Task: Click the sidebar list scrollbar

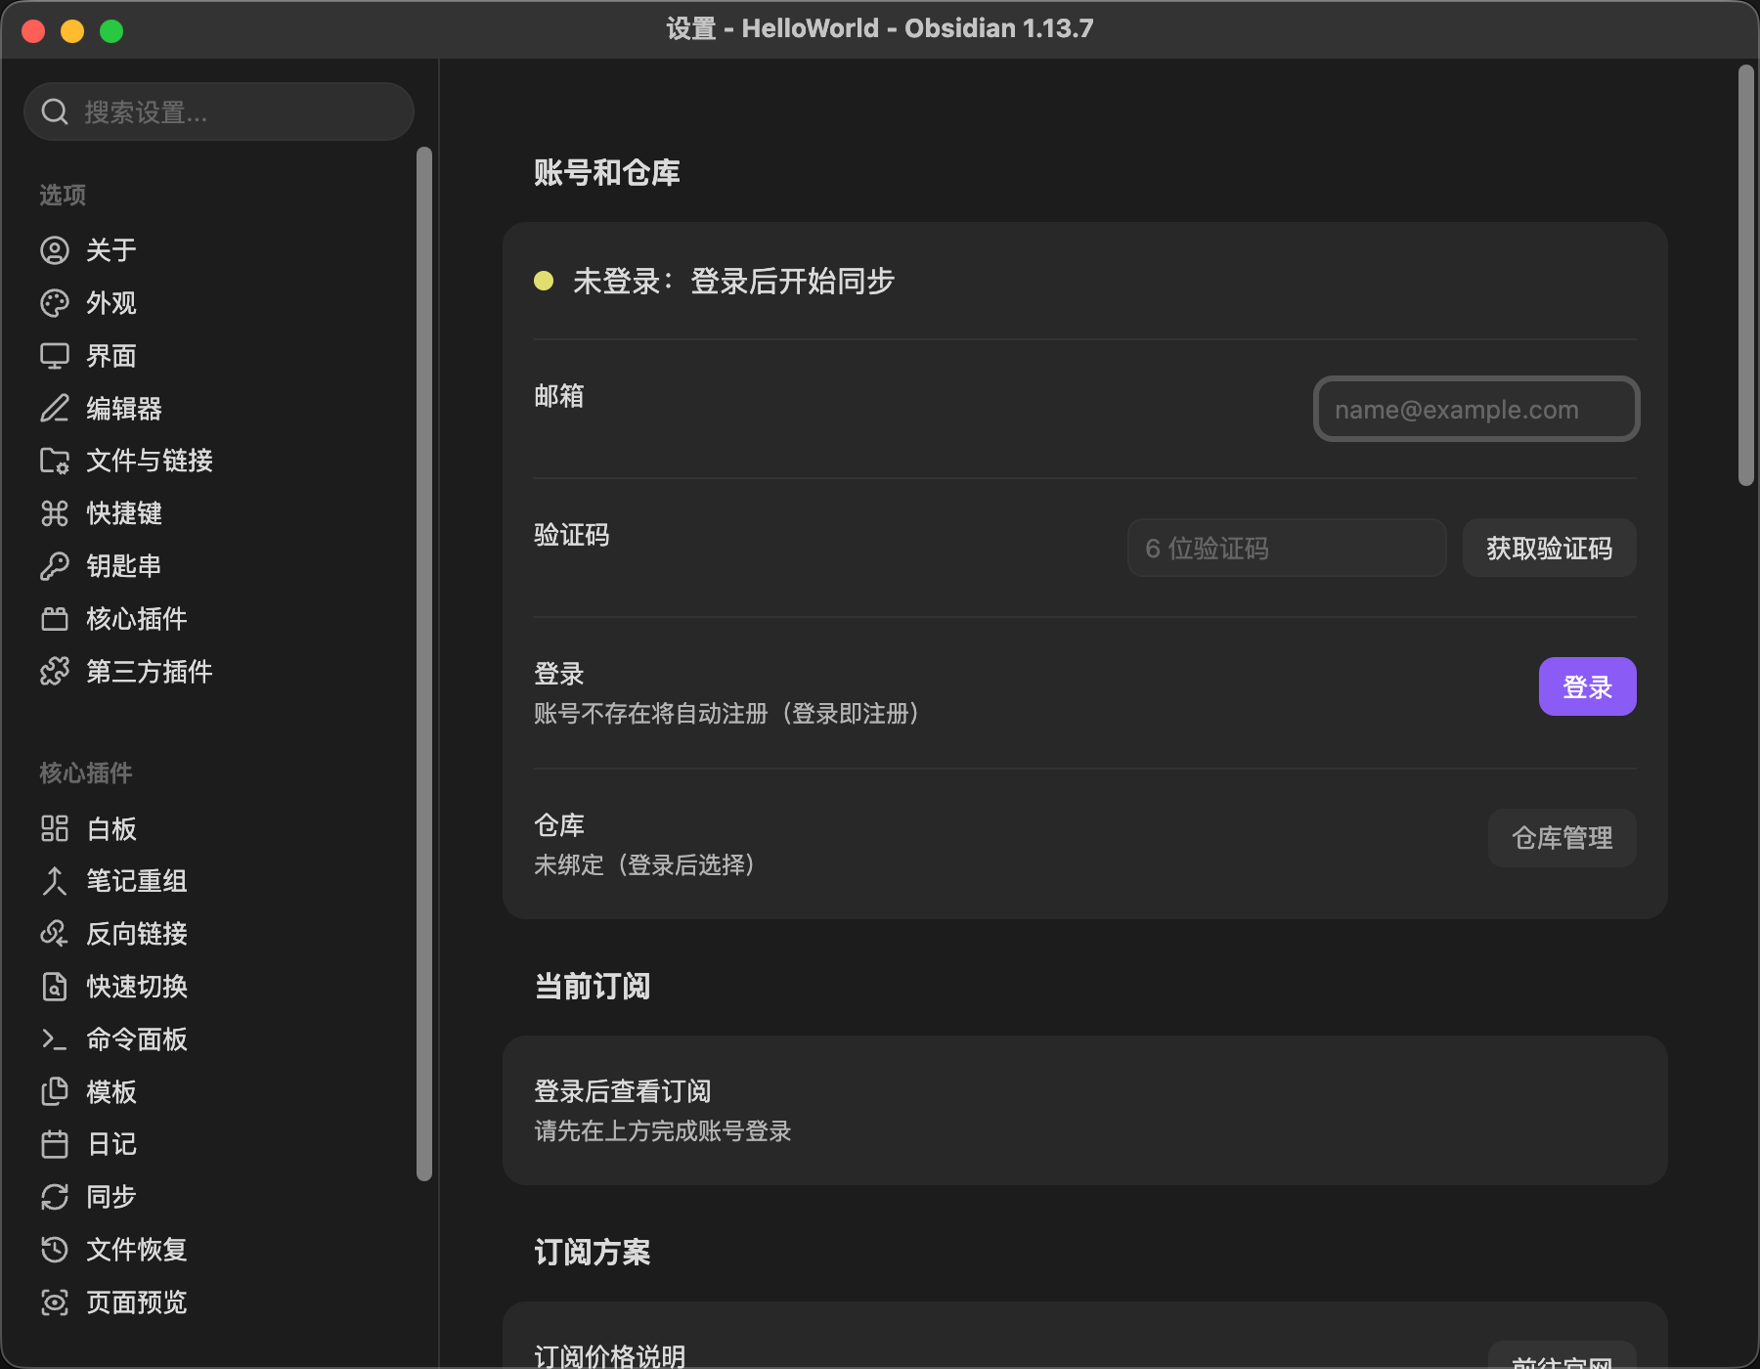Action: tap(423, 665)
